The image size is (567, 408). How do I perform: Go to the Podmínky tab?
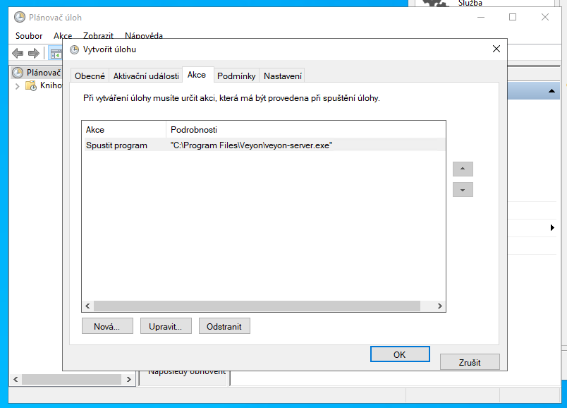tap(236, 76)
